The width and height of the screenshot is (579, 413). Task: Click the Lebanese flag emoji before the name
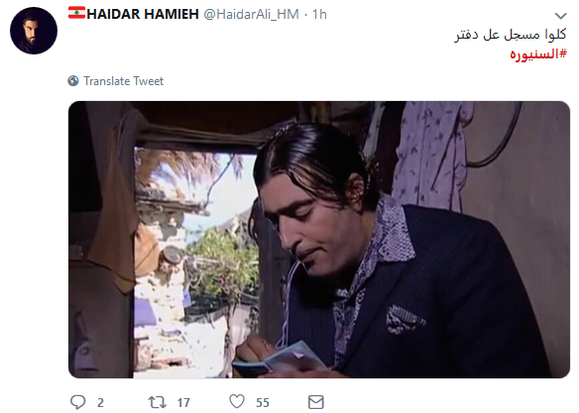(76, 13)
